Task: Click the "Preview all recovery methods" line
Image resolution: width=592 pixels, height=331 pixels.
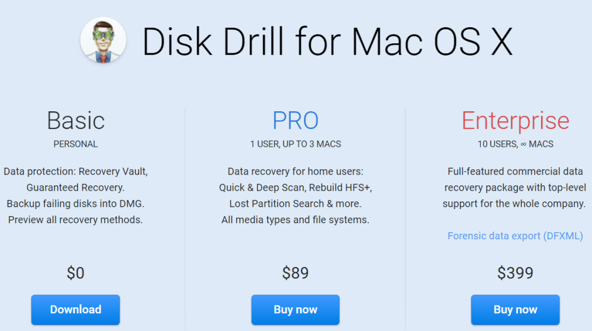Action: point(76,220)
